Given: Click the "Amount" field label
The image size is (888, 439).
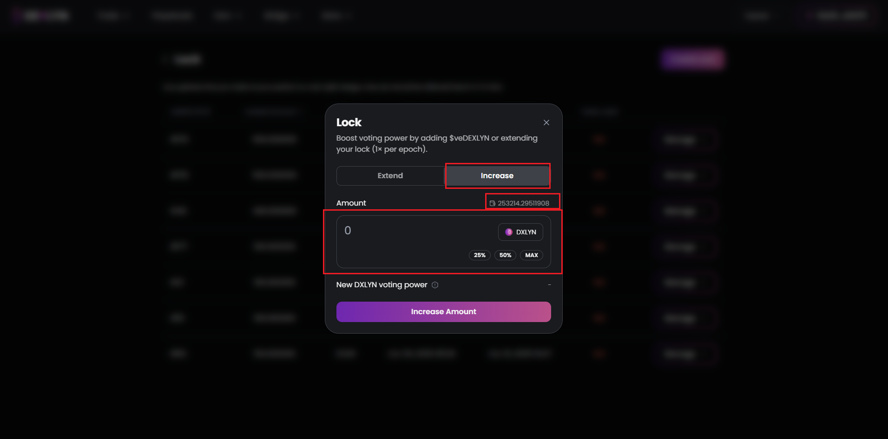Looking at the screenshot, I should point(351,203).
